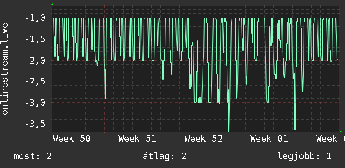Click the 'most: 2' current value text

(x=33, y=156)
